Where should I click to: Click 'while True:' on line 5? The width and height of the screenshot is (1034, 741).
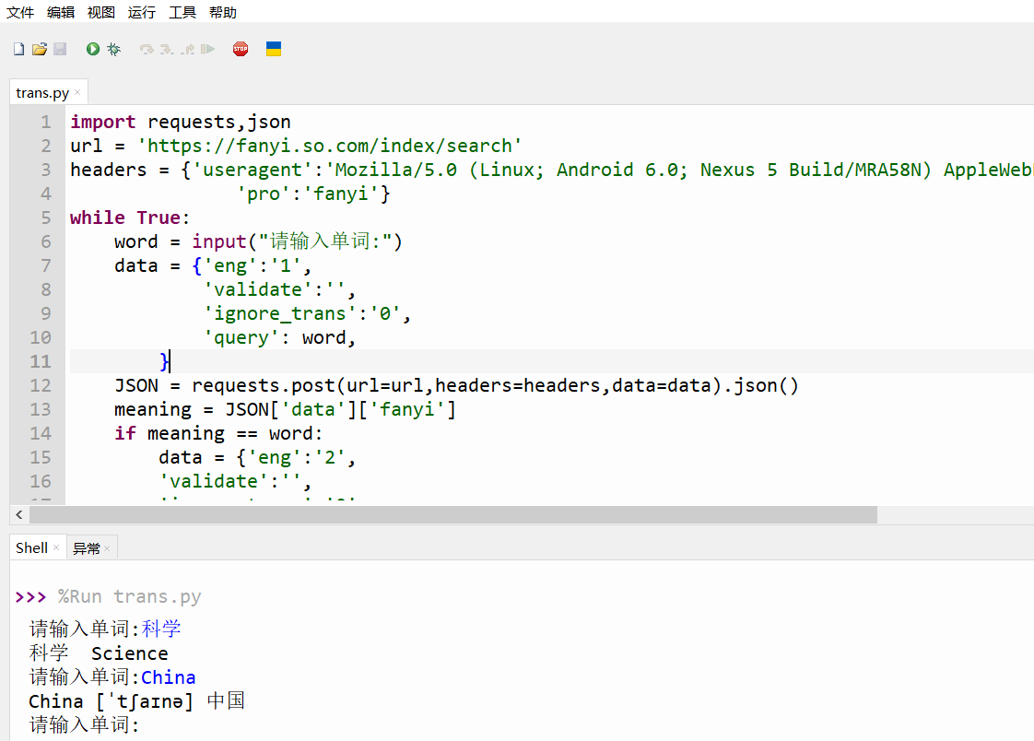[x=130, y=218]
